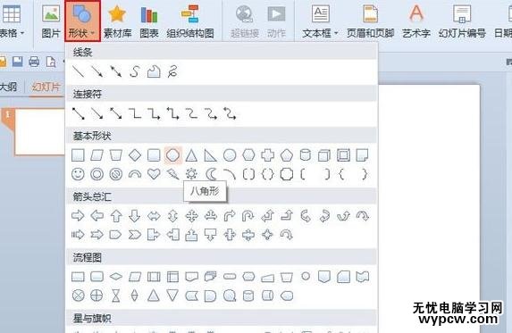Select the smiley face shape

[x=78, y=174]
